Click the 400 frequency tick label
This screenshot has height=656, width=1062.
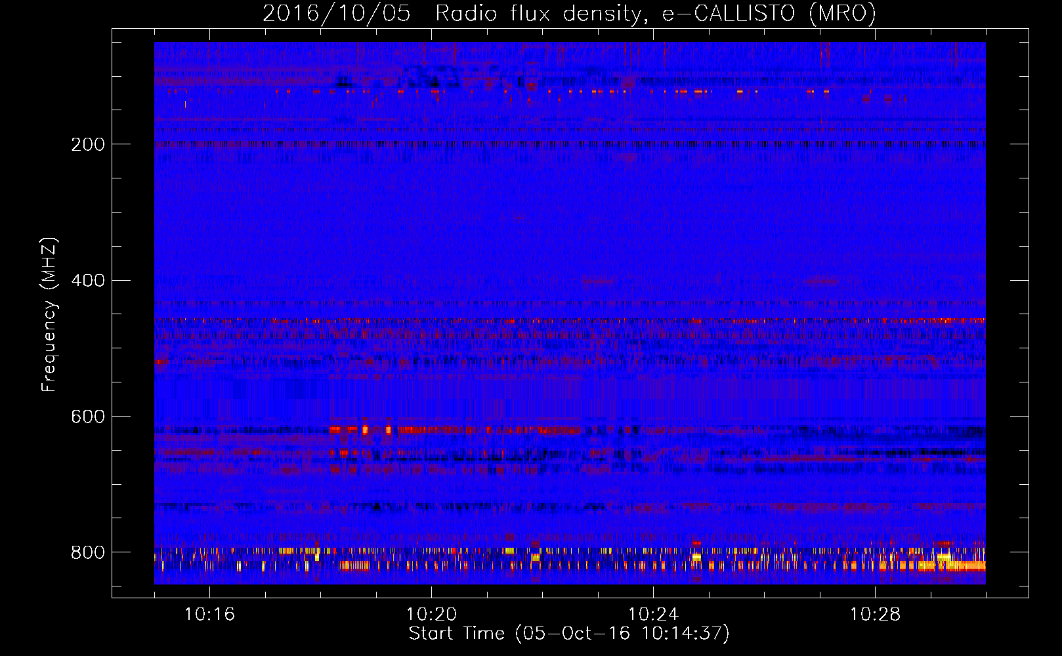(88, 281)
